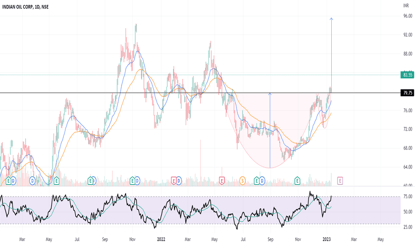Open the D marker just before the first Mar label

13,181
